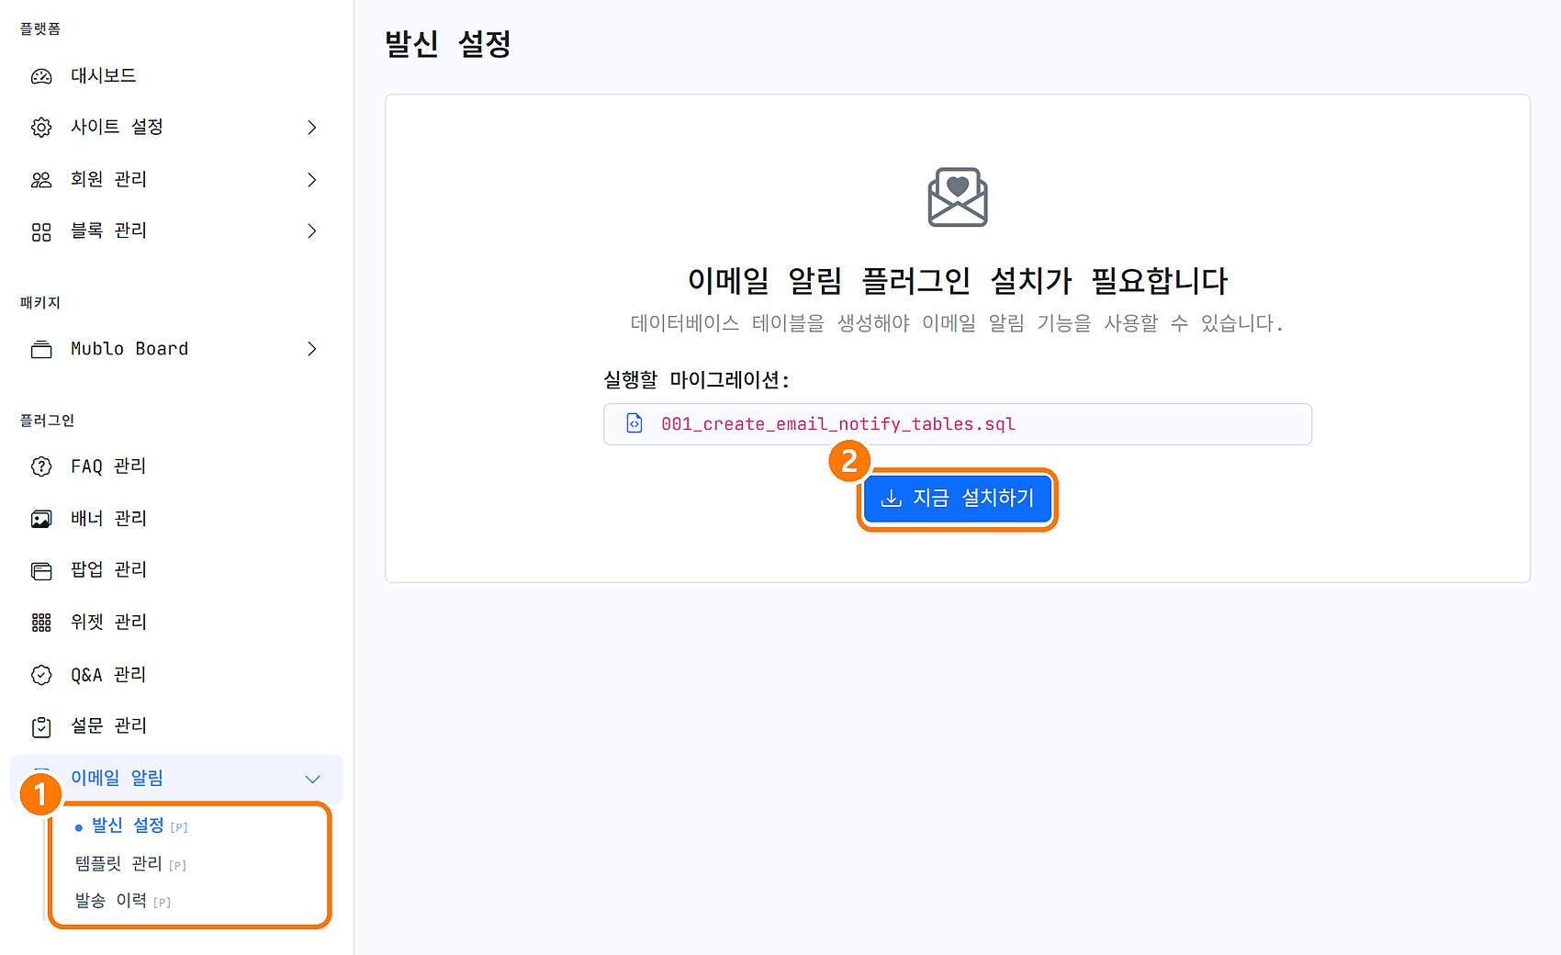Viewport: 1561px width, 955px height.
Task: Open 블록 관리 menu label
Action: [x=108, y=230]
